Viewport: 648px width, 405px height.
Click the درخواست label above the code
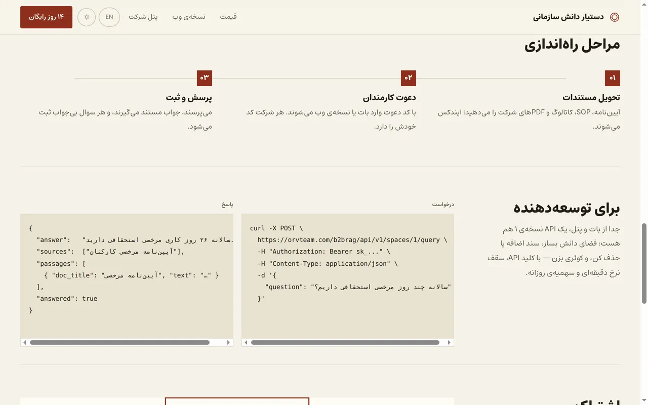pos(443,205)
